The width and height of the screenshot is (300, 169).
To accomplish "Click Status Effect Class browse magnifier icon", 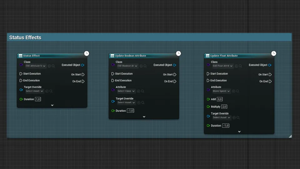I will [x=53, y=66].
